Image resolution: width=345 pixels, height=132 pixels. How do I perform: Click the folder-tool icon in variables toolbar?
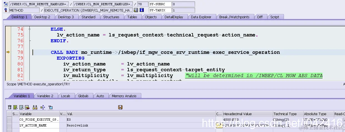click(50, 107)
